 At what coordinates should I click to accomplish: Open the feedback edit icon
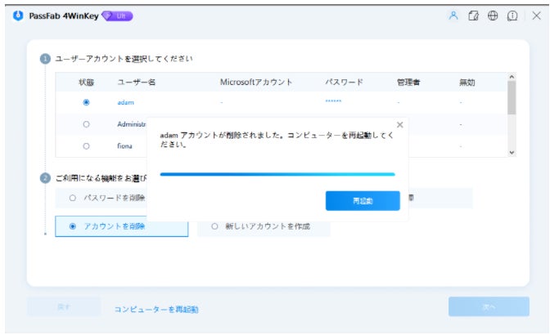[x=473, y=16]
